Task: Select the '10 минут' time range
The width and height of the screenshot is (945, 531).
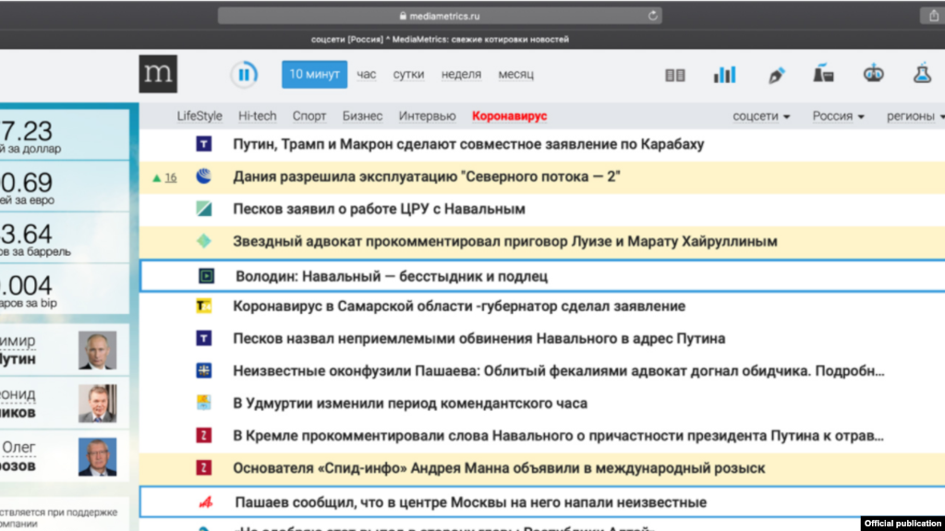Action: point(314,74)
